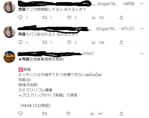The width and height of the screenshot is (149, 118).
Task: Open the @SgjaK79I handle on first post
Action: pyautogui.click(x=108, y=4)
